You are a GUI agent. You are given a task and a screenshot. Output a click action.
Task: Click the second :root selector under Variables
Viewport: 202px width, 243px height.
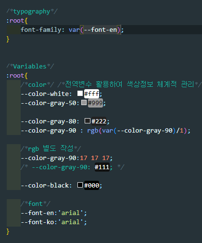coord(15,76)
